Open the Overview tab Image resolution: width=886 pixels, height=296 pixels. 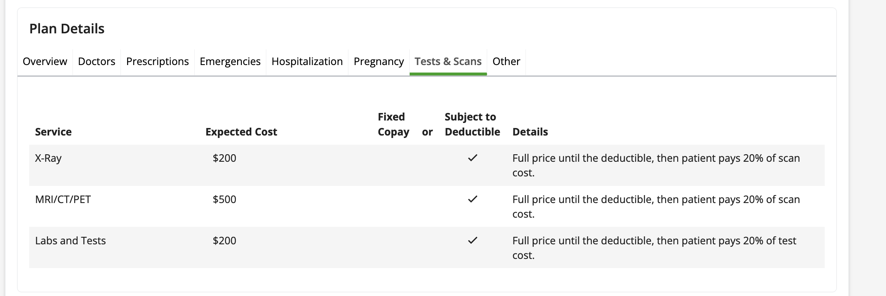[45, 62]
